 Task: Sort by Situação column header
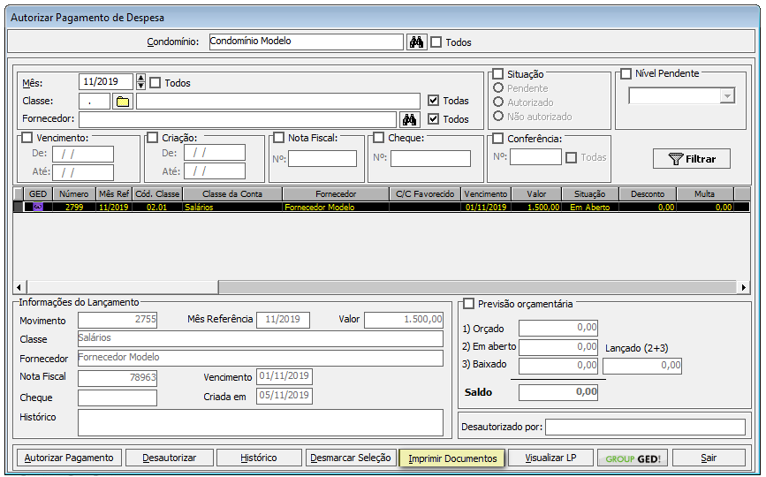pyautogui.click(x=589, y=193)
